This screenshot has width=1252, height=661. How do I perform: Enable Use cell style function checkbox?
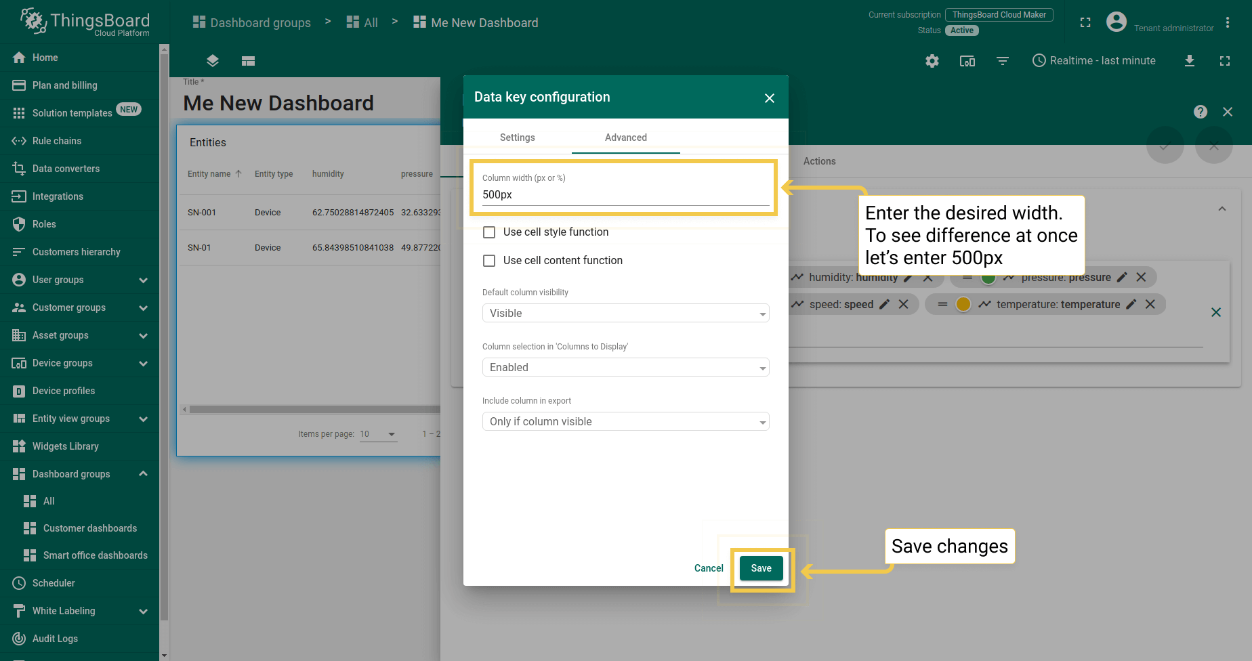[489, 232]
